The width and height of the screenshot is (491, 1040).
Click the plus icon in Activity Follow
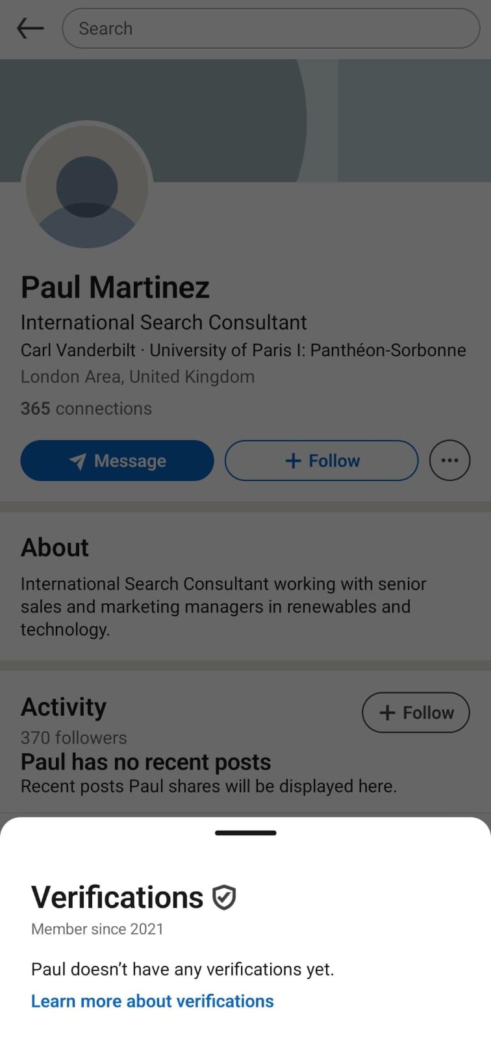tap(387, 712)
